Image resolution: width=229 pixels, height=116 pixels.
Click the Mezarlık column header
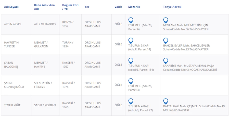click(134, 7)
